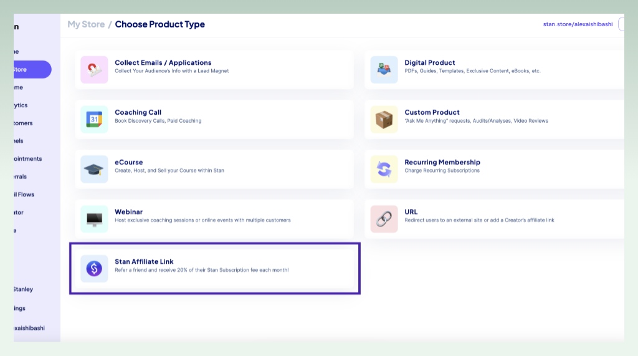Select the eCourse title
Screen dimensions: 638x356
pos(128,162)
